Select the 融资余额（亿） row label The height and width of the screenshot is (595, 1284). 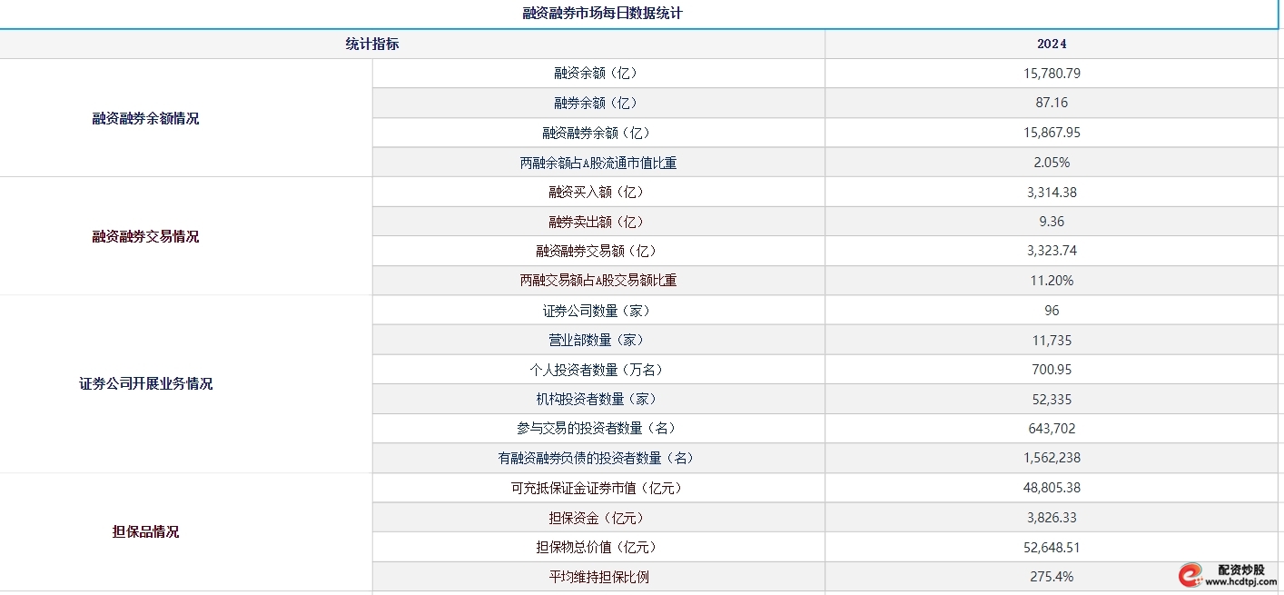point(598,74)
